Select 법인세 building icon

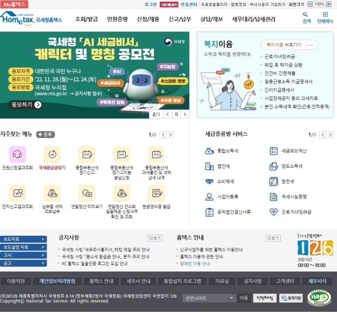coord(210,166)
